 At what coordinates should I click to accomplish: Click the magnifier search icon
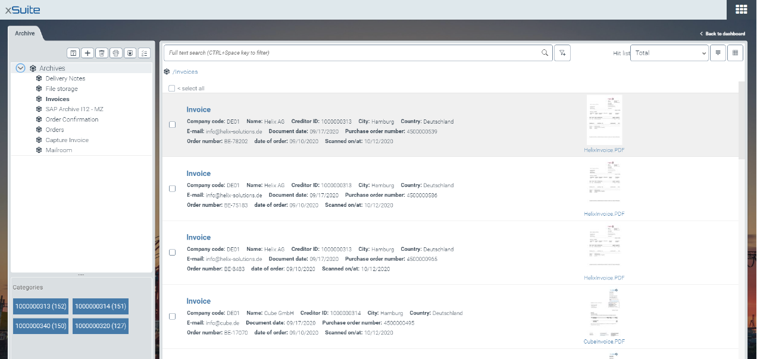(545, 53)
